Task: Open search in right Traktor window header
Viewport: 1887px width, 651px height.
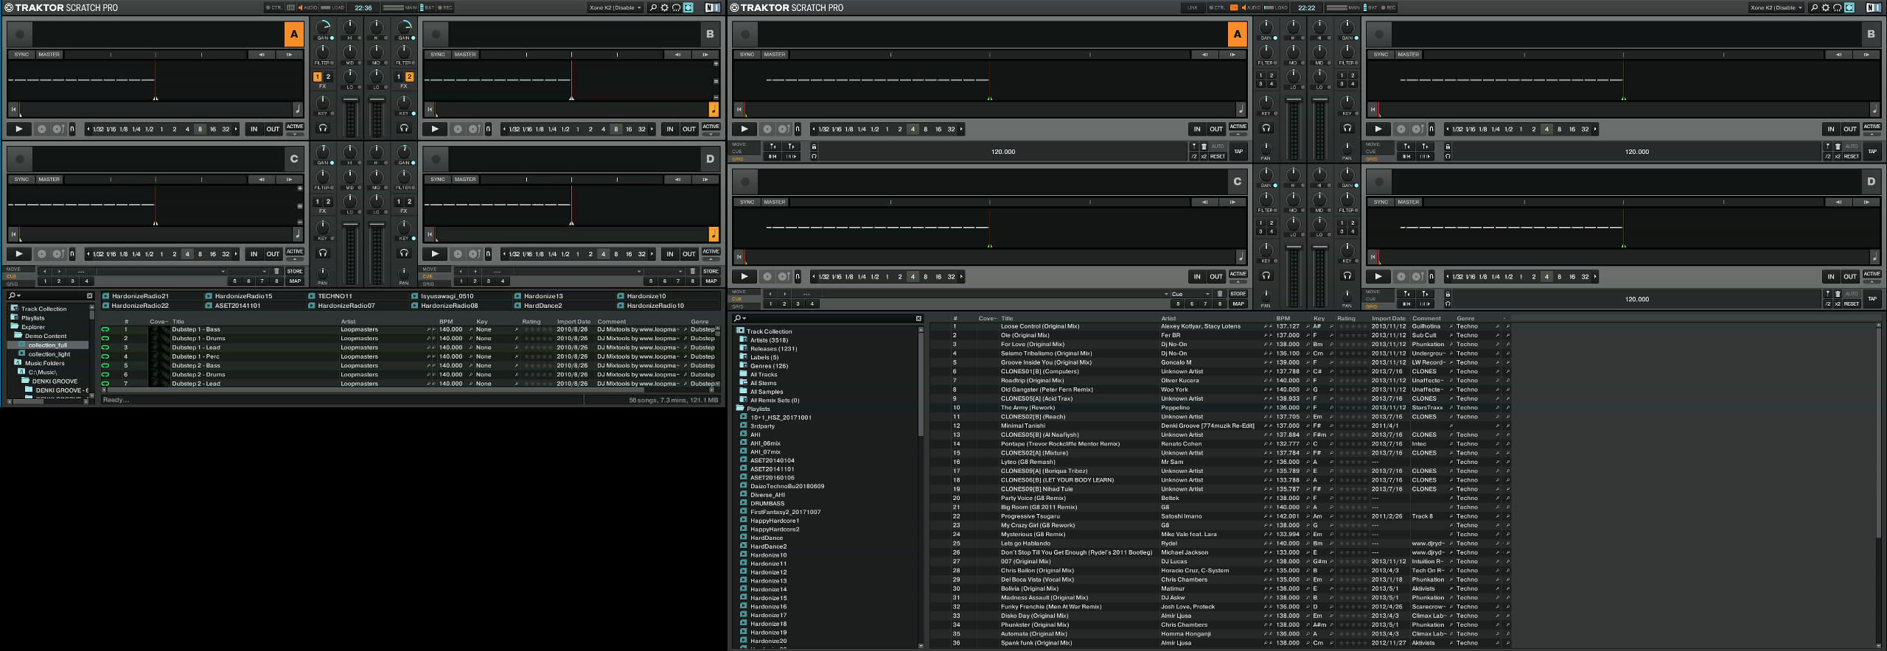Action: pyautogui.click(x=1814, y=7)
